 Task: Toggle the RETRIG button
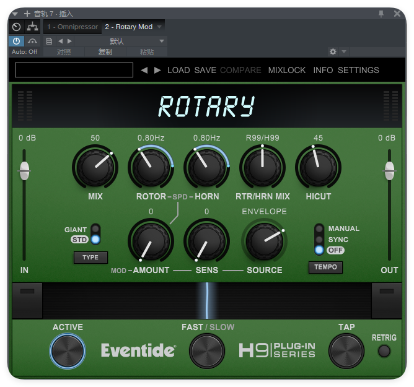point(384,351)
